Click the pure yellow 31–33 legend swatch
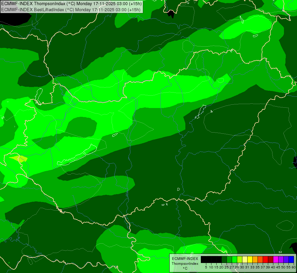 250,259
